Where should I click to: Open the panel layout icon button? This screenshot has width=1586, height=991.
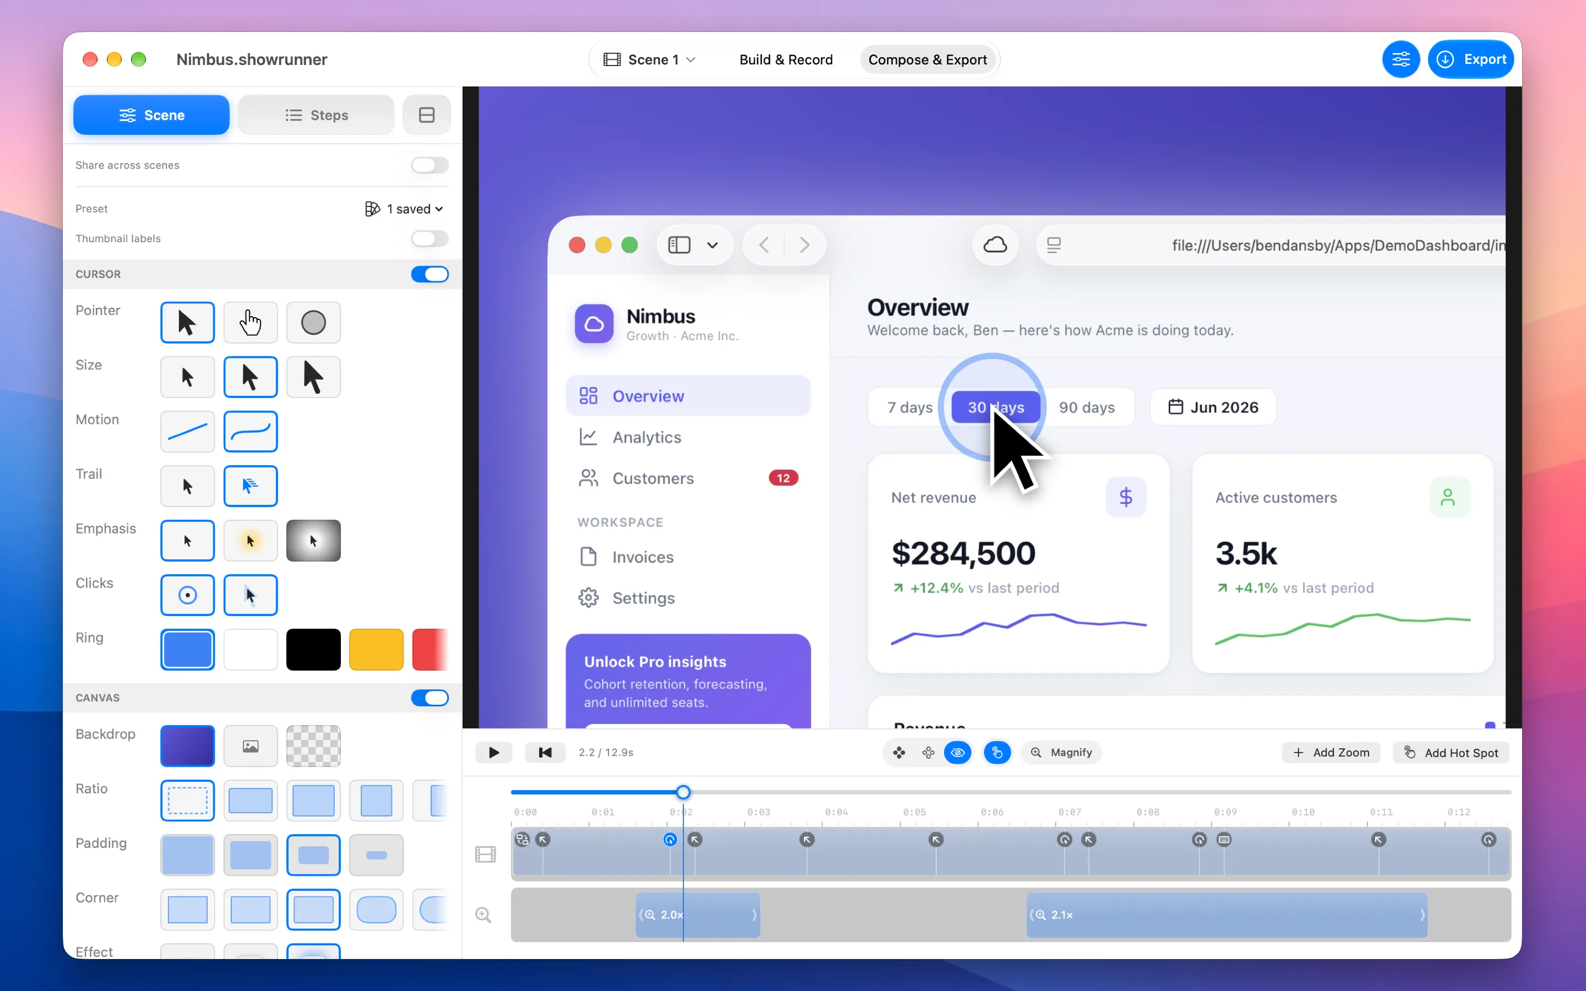[427, 115]
